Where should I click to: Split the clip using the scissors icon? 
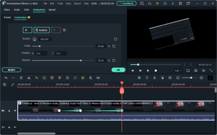(x=29, y=78)
